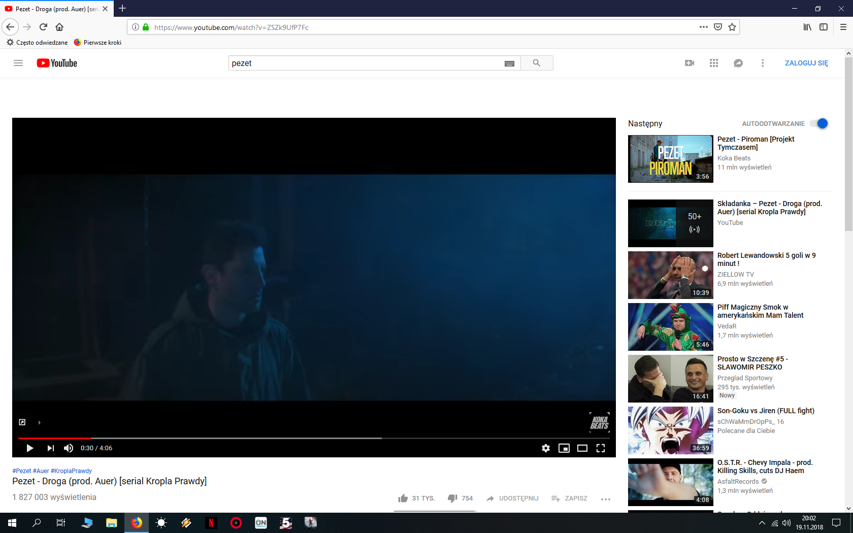Show site information for YouTube
Screen dimensions: 853x533
pos(135,27)
